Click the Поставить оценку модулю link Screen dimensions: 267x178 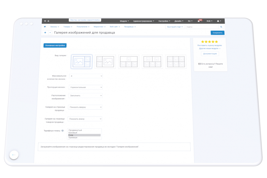210,45
